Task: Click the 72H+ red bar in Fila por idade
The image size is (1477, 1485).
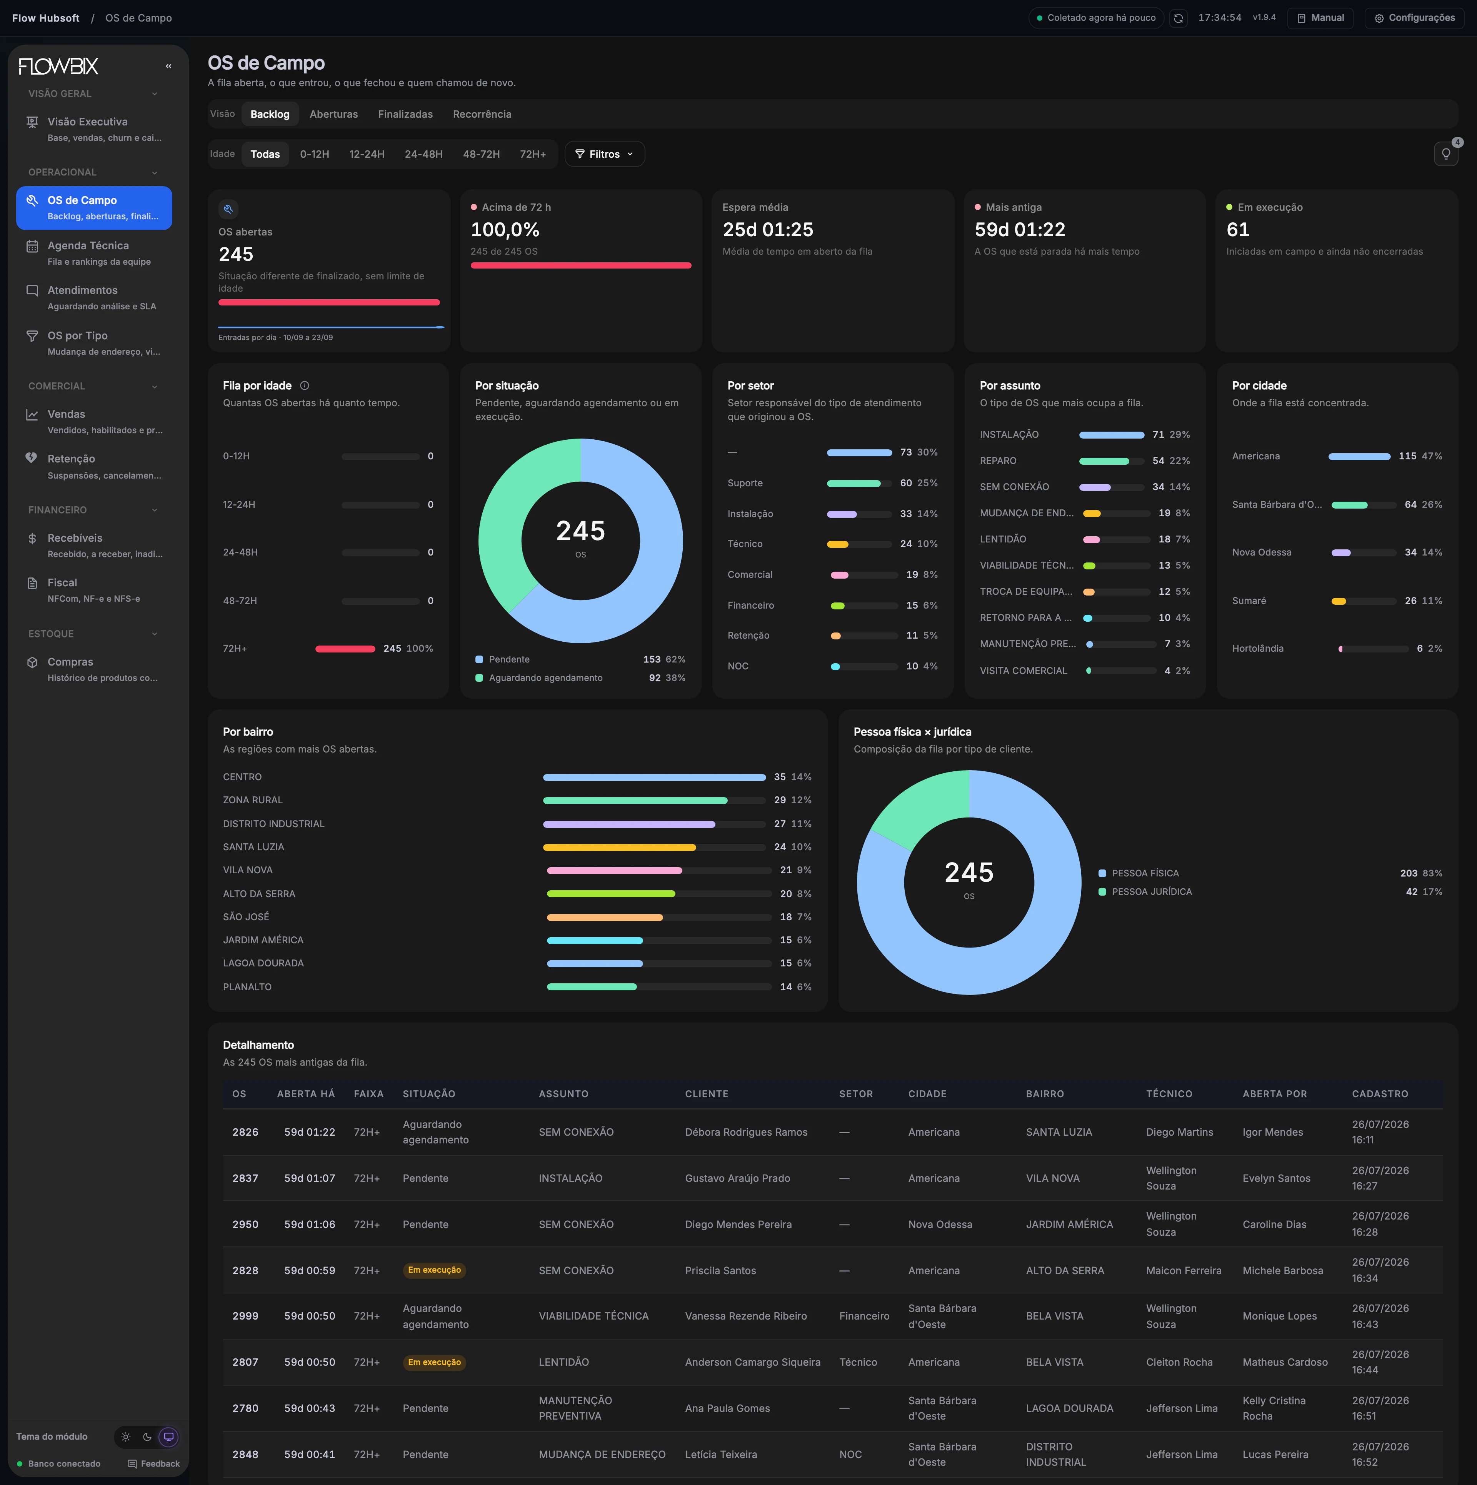Action: 345,649
